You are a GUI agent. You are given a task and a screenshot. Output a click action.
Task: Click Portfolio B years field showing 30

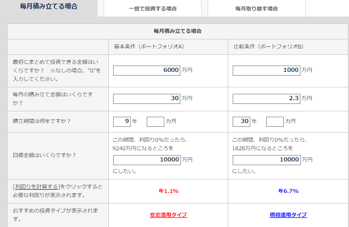pos(241,121)
